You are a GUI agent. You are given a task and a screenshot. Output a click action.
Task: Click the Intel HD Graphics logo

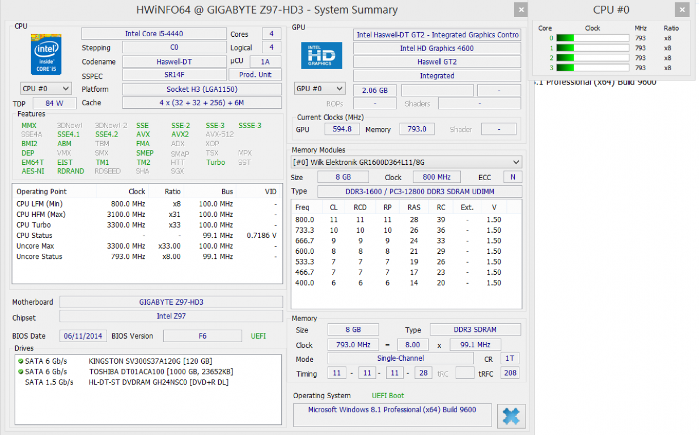click(321, 56)
